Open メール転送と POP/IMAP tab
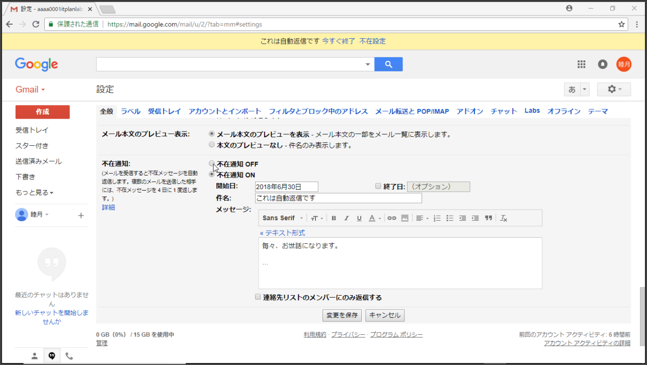 [412, 111]
